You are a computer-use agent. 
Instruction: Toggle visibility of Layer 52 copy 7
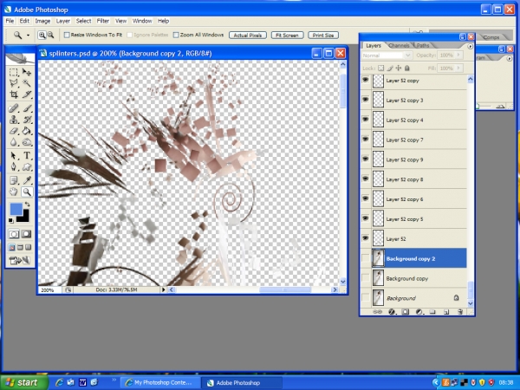[x=365, y=139]
